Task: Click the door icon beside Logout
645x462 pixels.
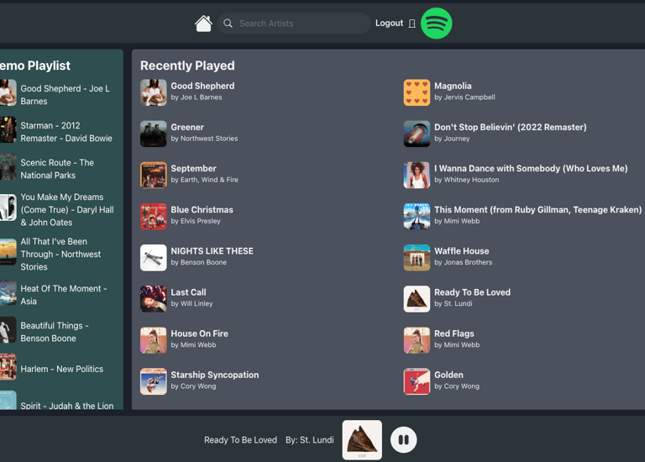Action: 412,24
